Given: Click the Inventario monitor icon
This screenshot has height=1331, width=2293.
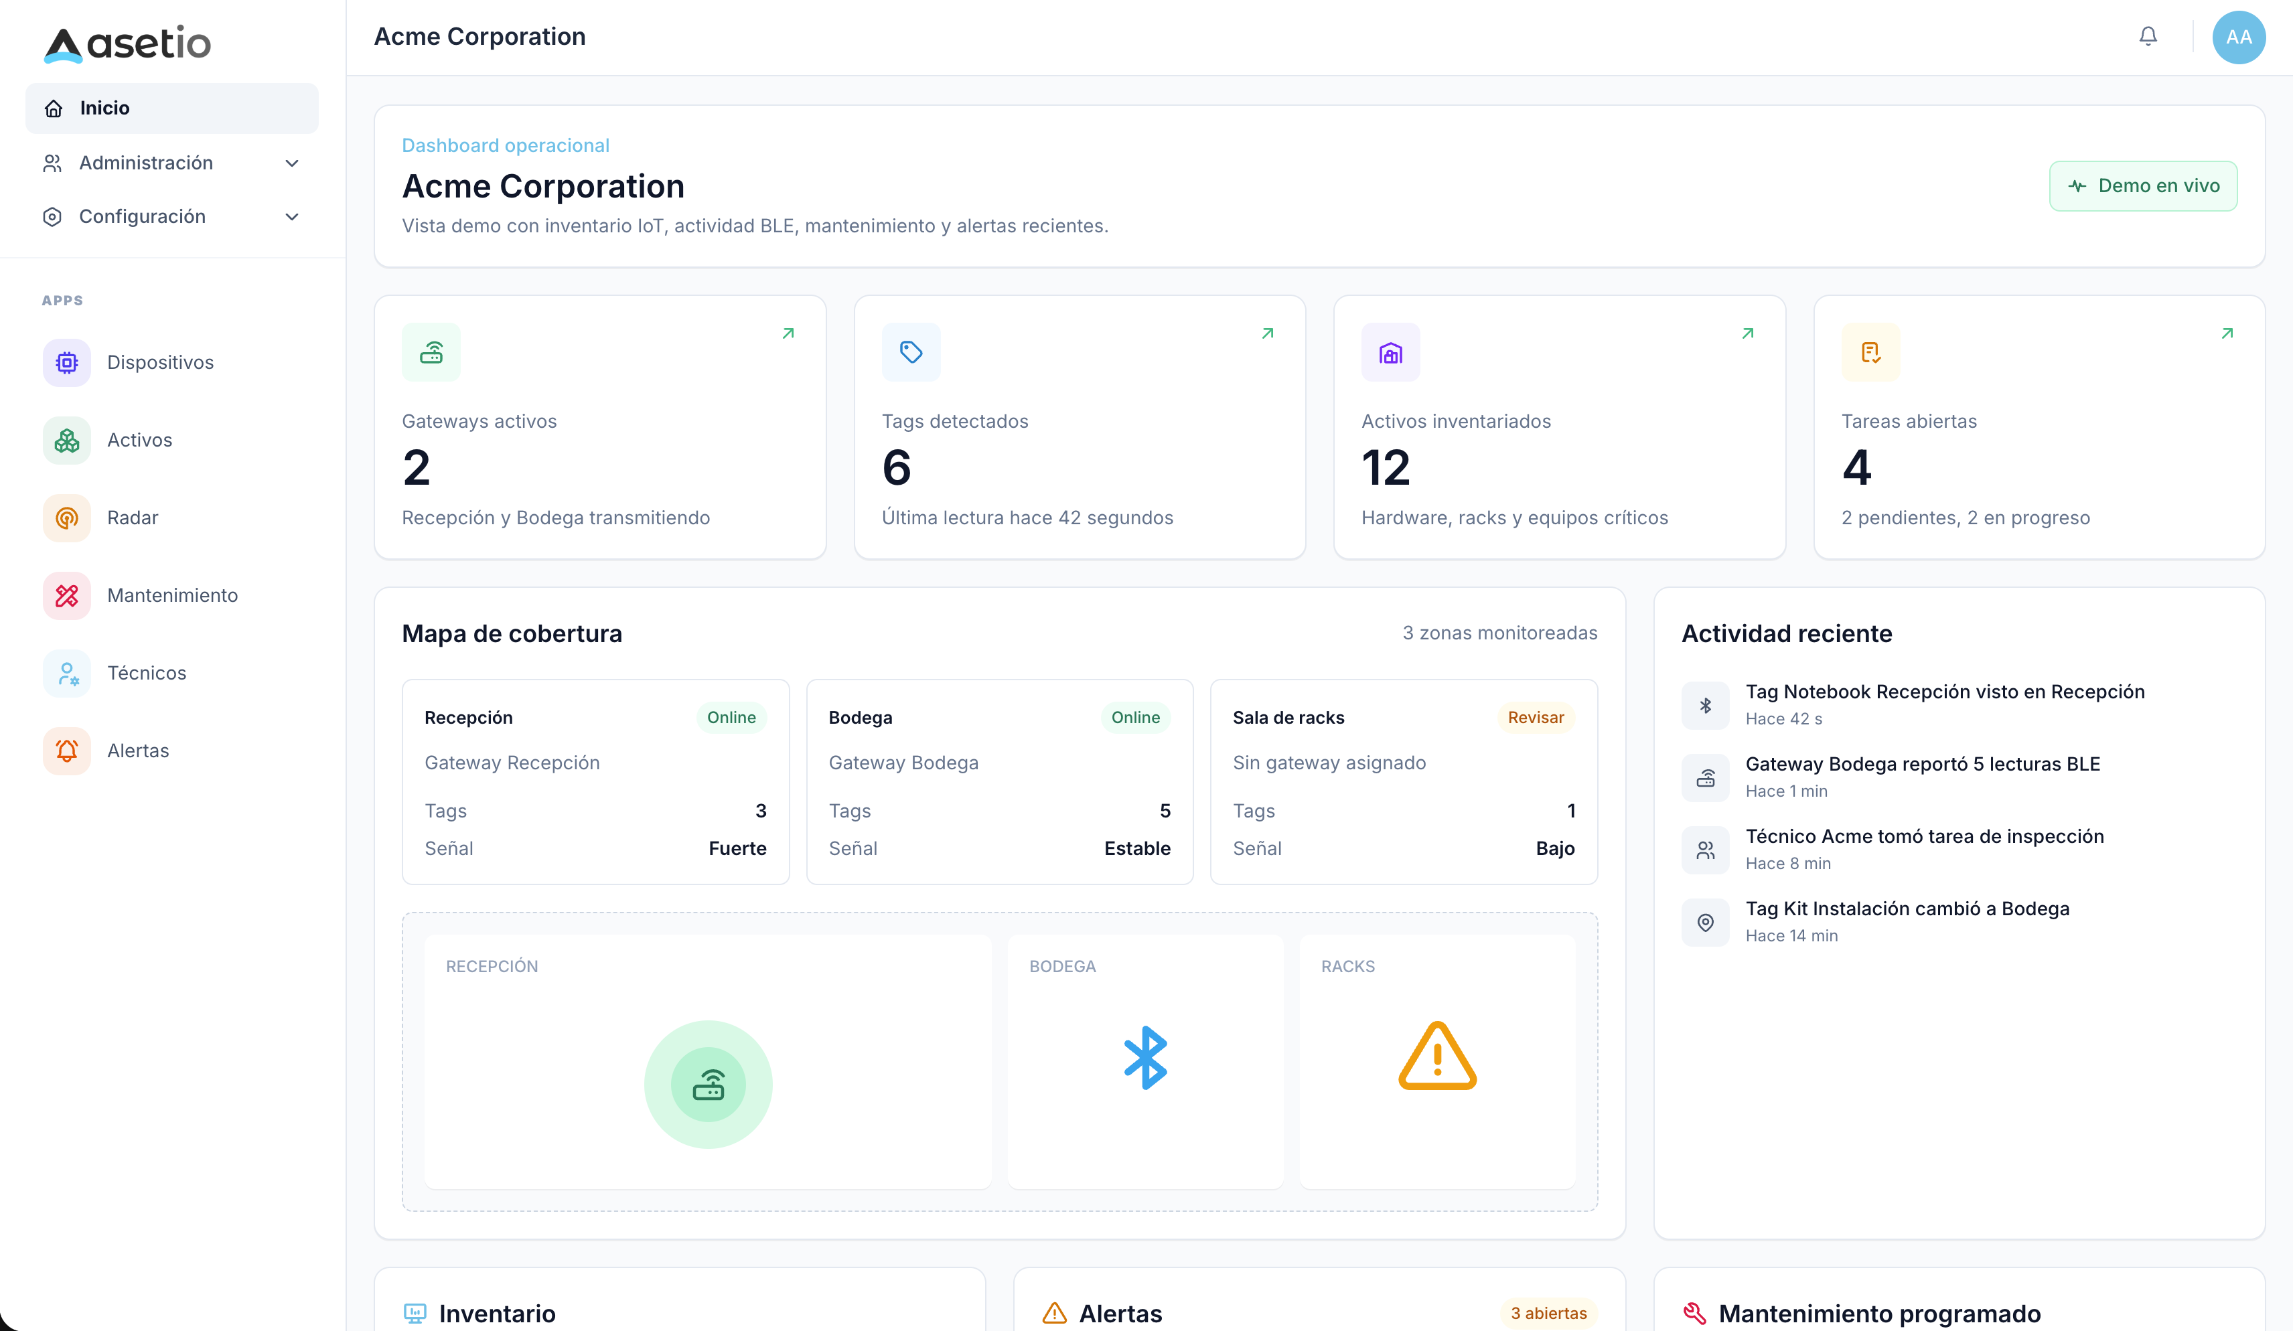Looking at the screenshot, I should (x=415, y=1313).
